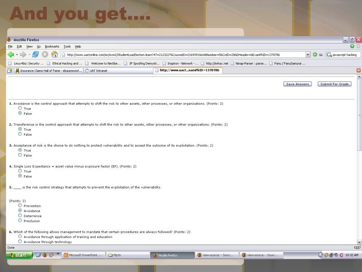Open the Windows Start menu

(19, 255)
